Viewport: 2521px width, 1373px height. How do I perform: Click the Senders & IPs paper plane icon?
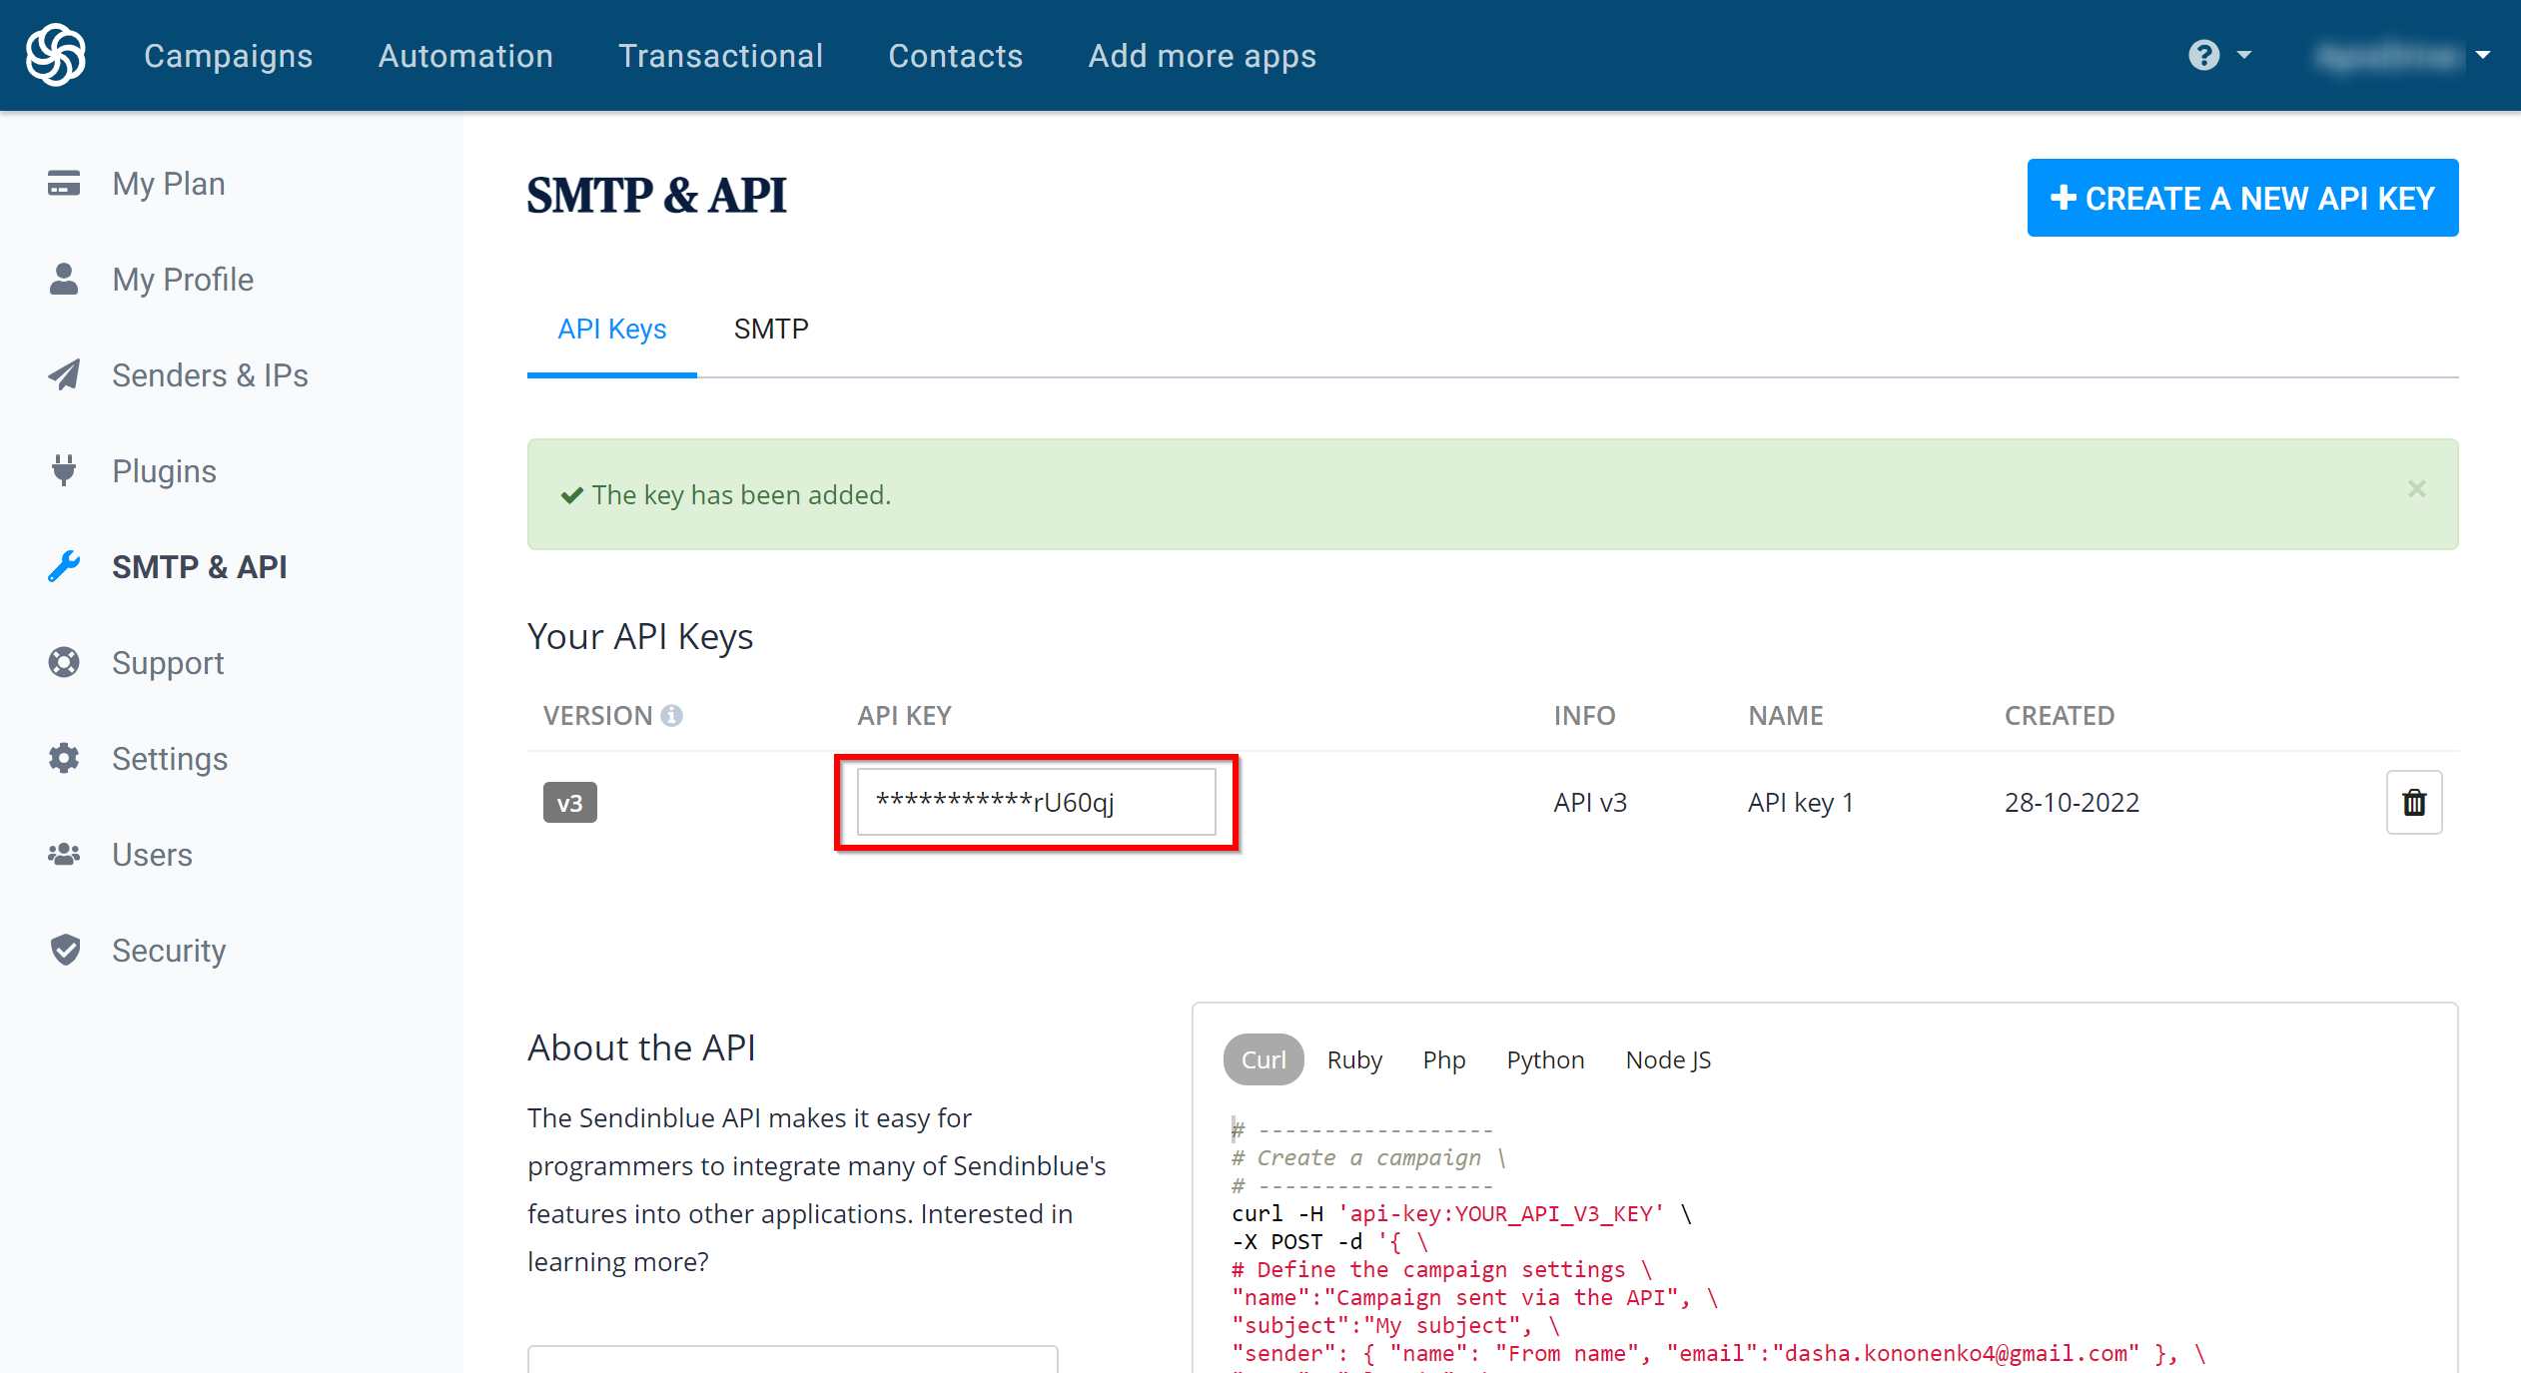64,375
